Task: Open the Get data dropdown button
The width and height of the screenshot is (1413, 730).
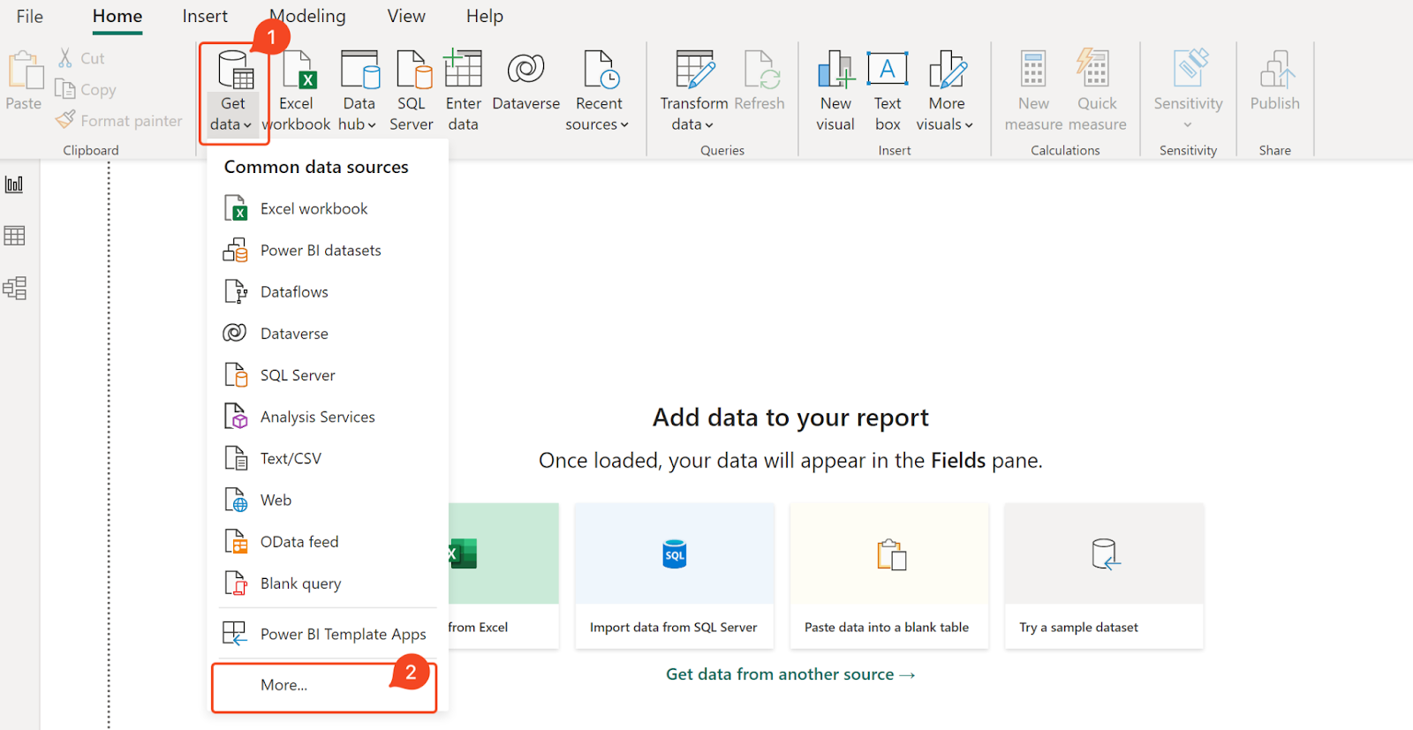Action: (x=233, y=92)
